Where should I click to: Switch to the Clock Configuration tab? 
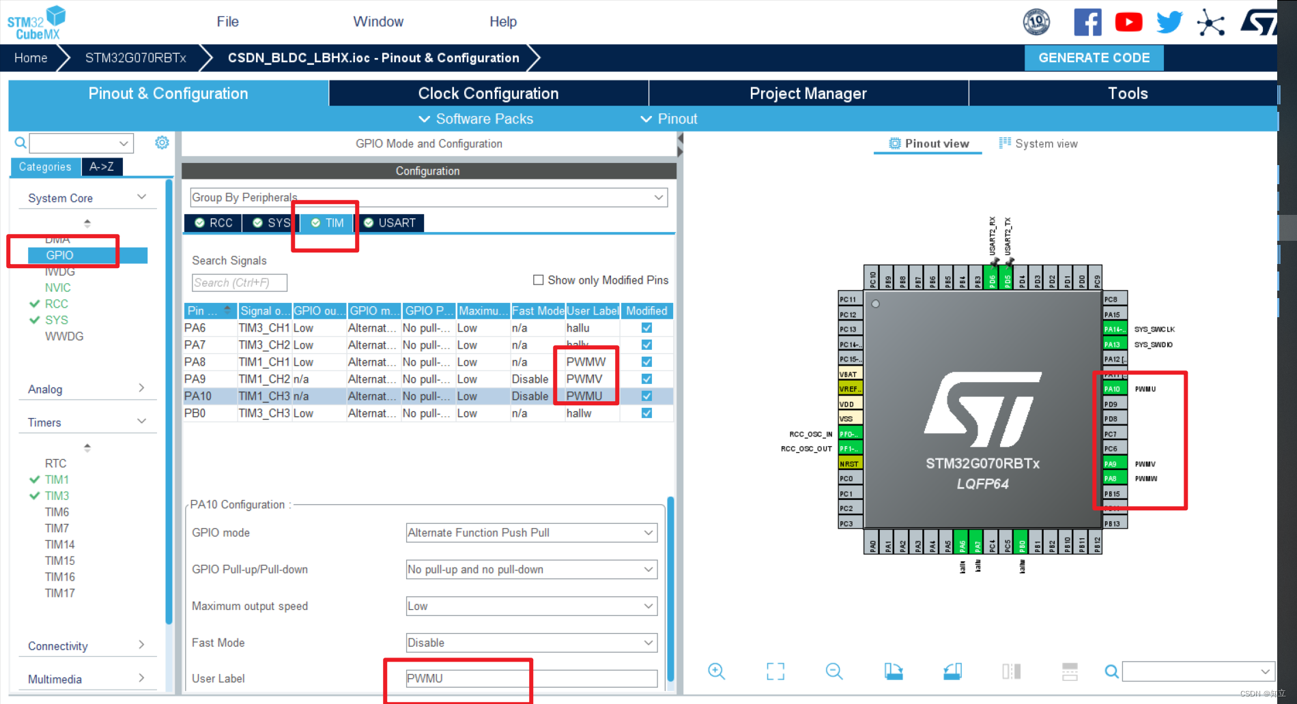pyautogui.click(x=488, y=93)
